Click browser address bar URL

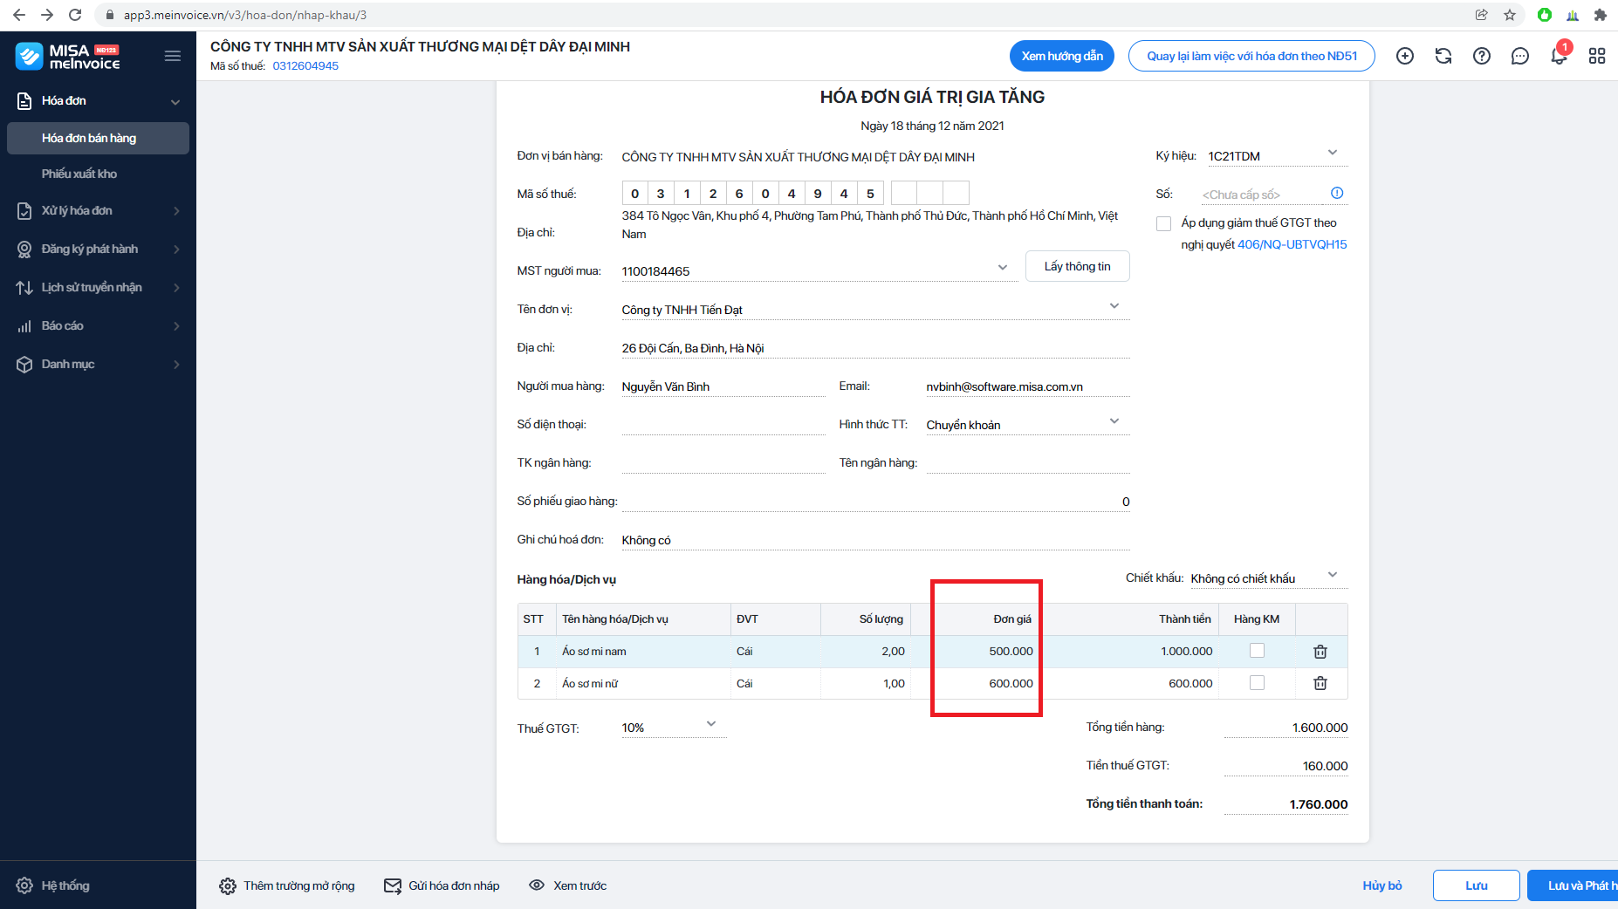[245, 15]
